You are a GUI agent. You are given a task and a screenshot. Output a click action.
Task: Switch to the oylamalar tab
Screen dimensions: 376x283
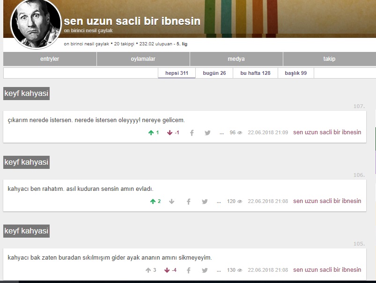[143, 59]
